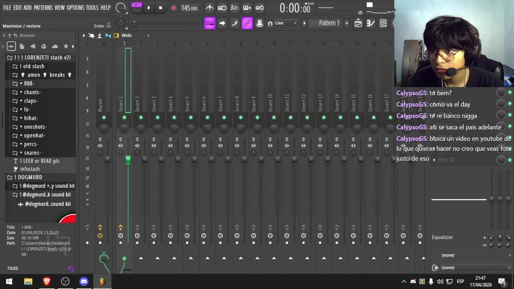Select the browser Files tab icon
The image size is (514, 289).
point(22,47)
